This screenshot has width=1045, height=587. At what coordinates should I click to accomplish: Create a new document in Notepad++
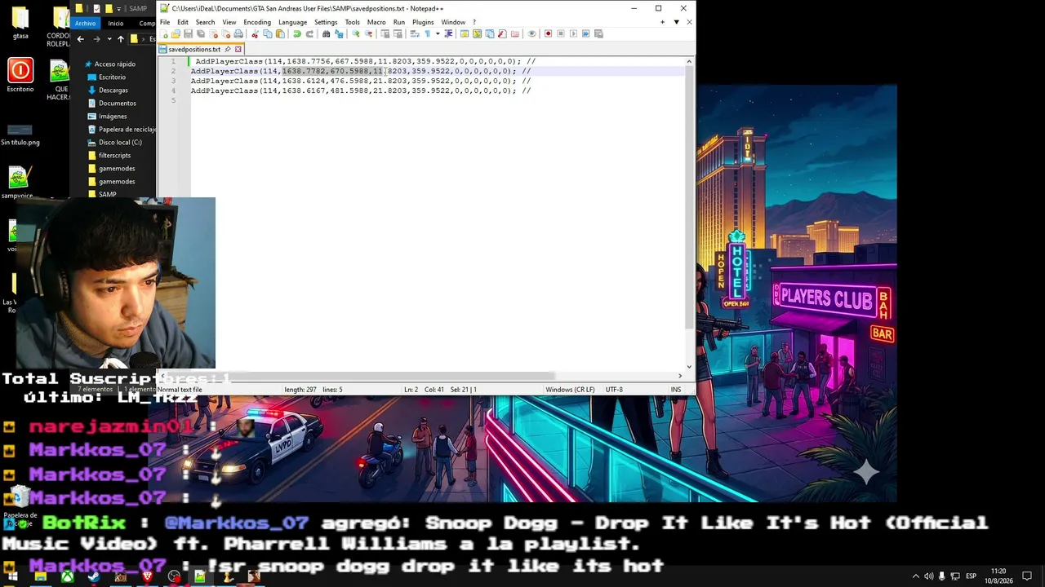pos(165,34)
